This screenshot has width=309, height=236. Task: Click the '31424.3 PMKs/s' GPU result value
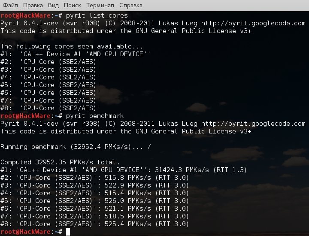coord(182,170)
